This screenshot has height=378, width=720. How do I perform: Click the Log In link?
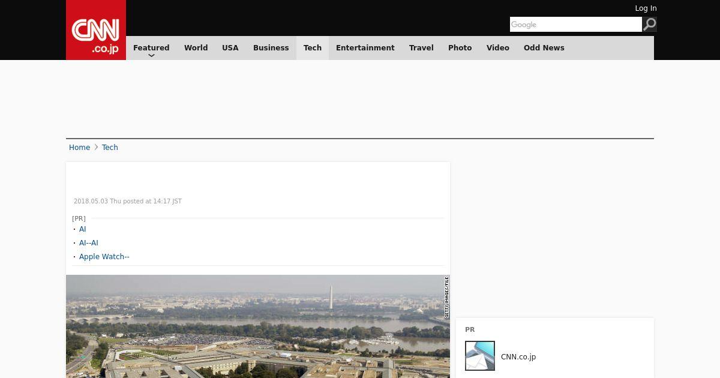pos(646,8)
